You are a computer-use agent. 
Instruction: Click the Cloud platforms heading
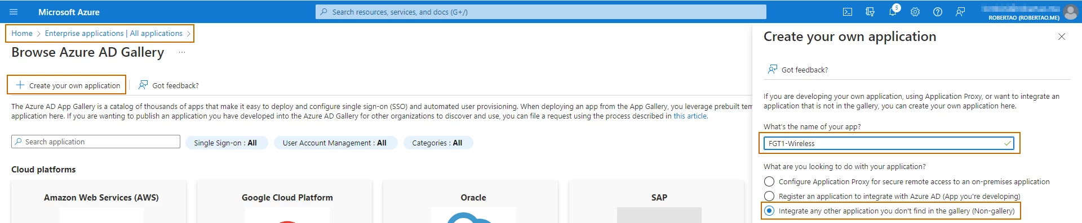(43, 169)
